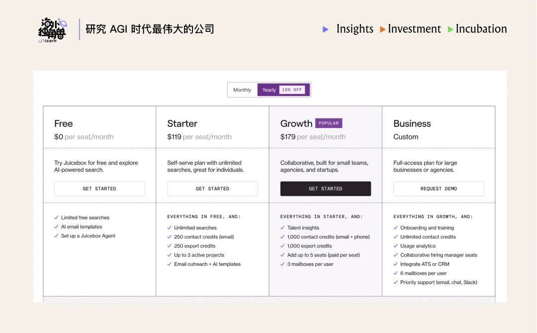Image resolution: width=537 pixels, height=333 pixels.
Task: Click the green triangle before Incubation
Action: tap(450, 29)
